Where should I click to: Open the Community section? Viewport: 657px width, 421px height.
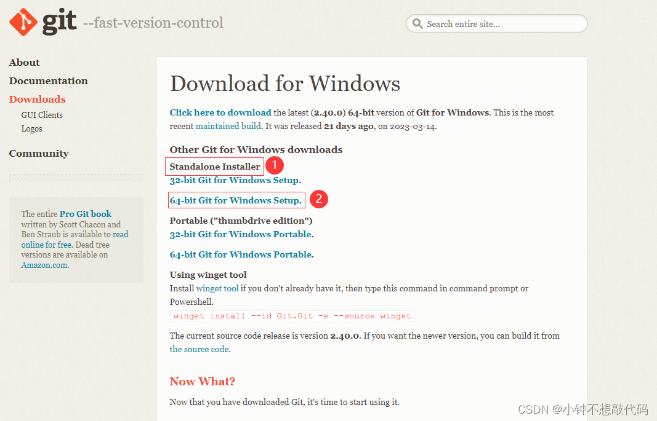(x=39, y=154)
